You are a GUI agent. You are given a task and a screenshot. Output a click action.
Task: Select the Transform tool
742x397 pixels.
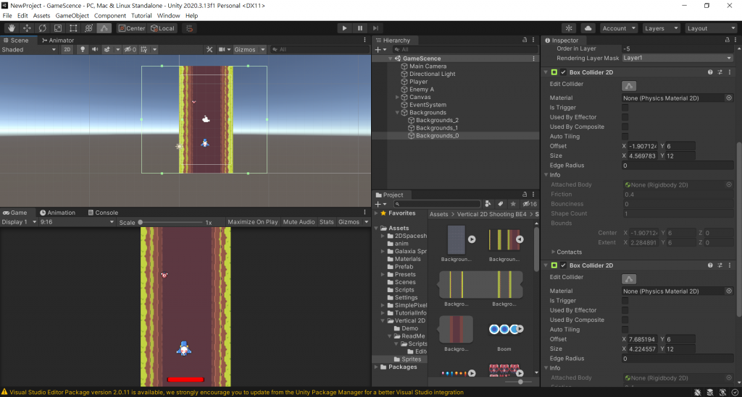click(x=88, y=28)
